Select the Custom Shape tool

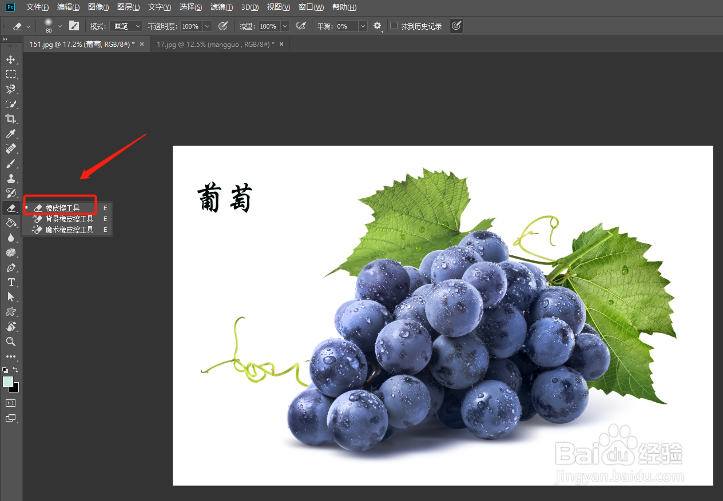coord(10,312)
